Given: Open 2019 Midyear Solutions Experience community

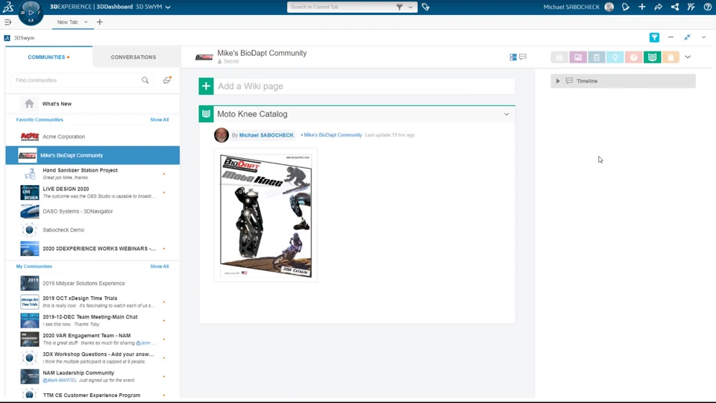Looking at the screenshot, I should point(92,284).
